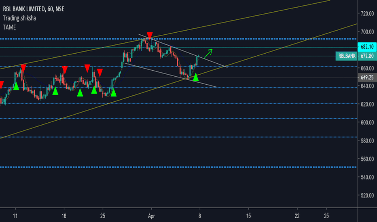The height and width of the screenshot is (222, 377).
Task: Click the 15 date label on time axis
Action: click(248, 216)
